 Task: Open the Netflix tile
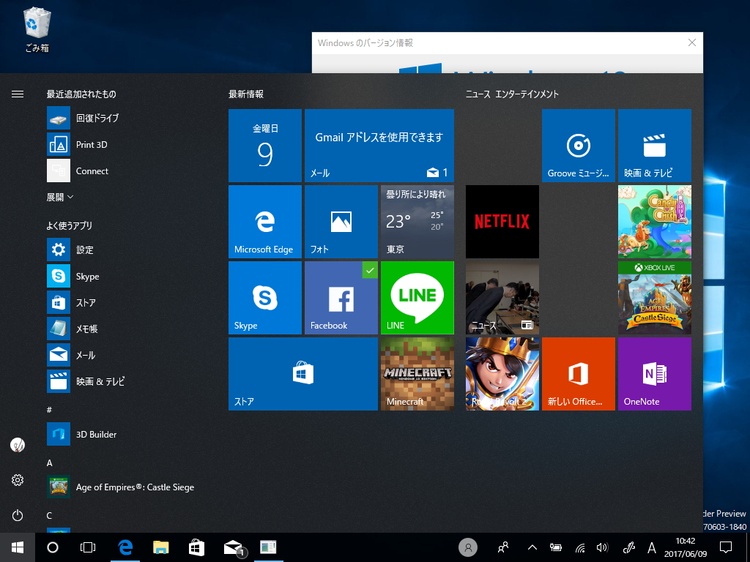click(502, 221)
